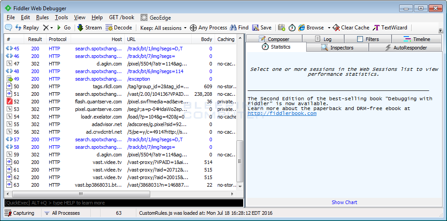Select session 47 redirect icon
The width and height of the screenshot is (447, 221).
point(9,64)
